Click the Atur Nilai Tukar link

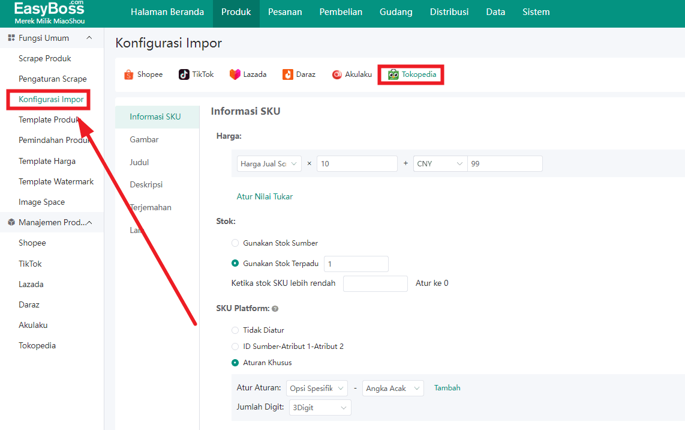(265, 197)
